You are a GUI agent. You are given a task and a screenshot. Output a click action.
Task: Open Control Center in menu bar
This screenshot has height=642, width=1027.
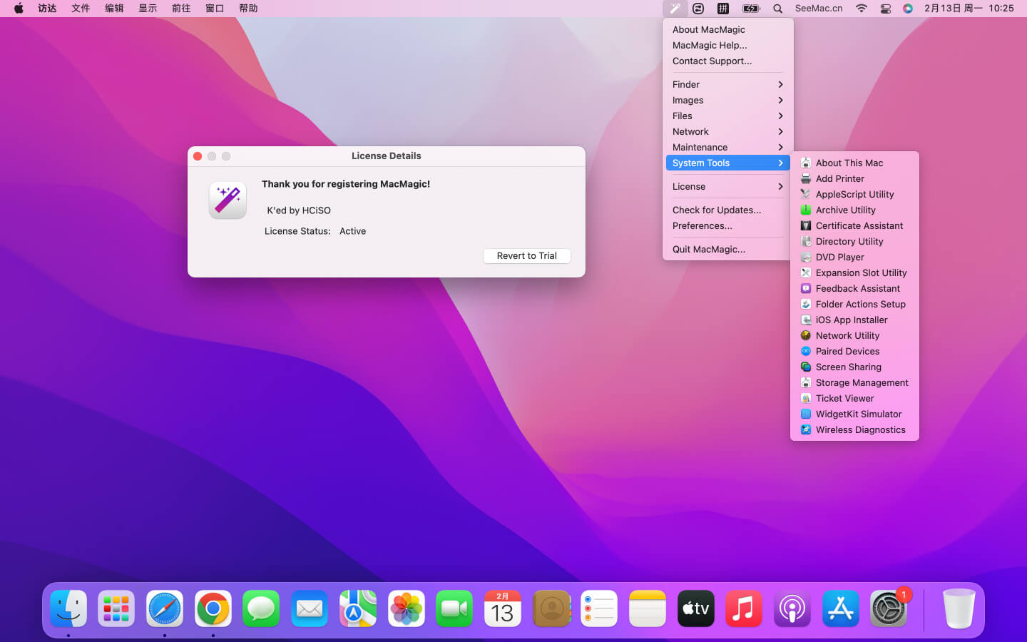coord(885,9)
